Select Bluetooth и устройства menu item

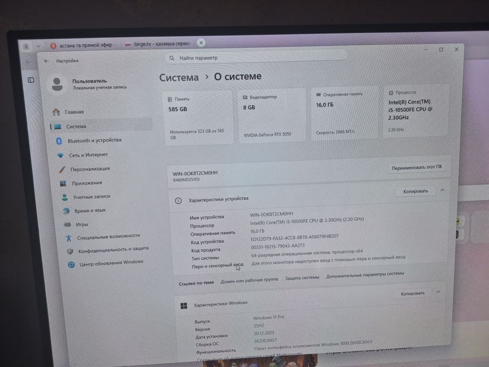(x=94, y=141)
